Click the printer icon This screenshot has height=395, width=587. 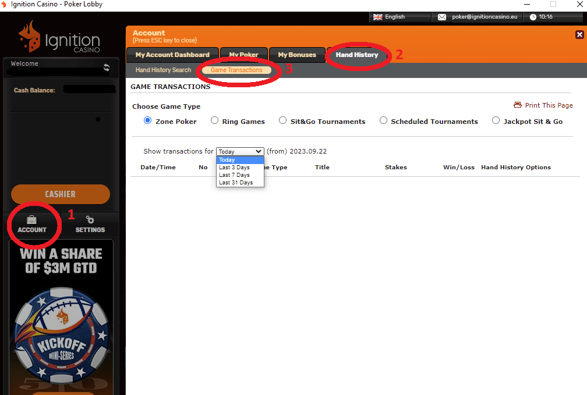click(x=517, y=105)
